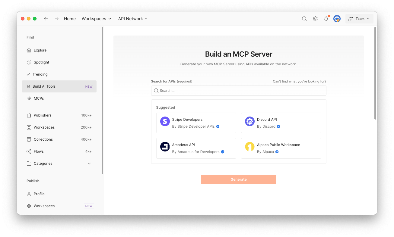
Task: Click the NEW badge on Build AI Tools
Action: 89,86
